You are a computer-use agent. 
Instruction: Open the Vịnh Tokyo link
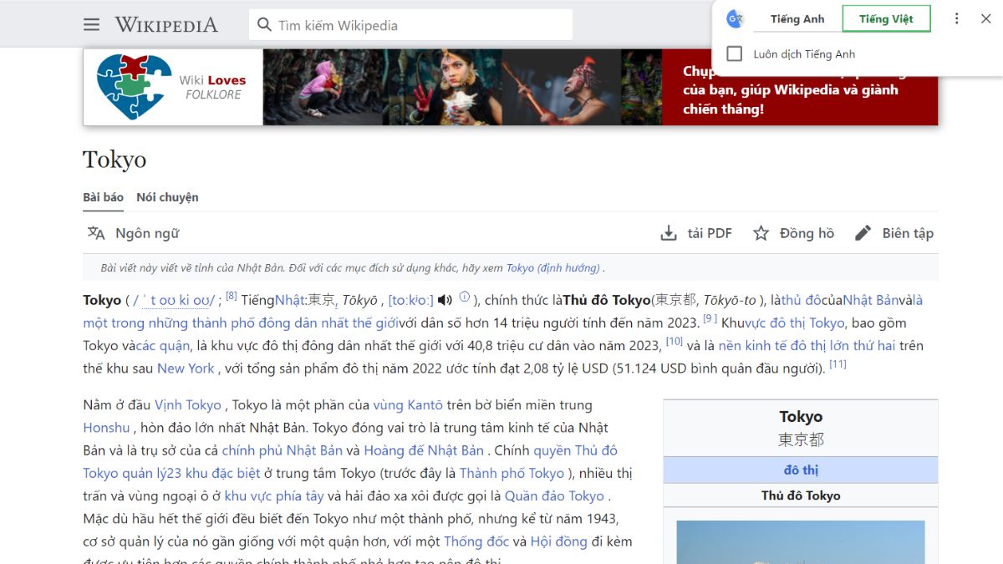tap(188, 404)
